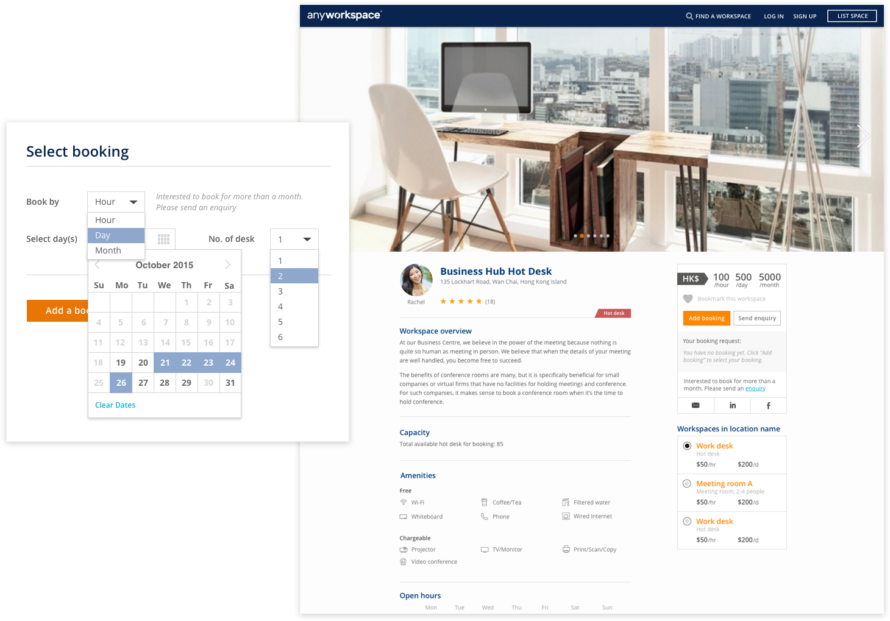Select the first Work desk radio button

687,446
